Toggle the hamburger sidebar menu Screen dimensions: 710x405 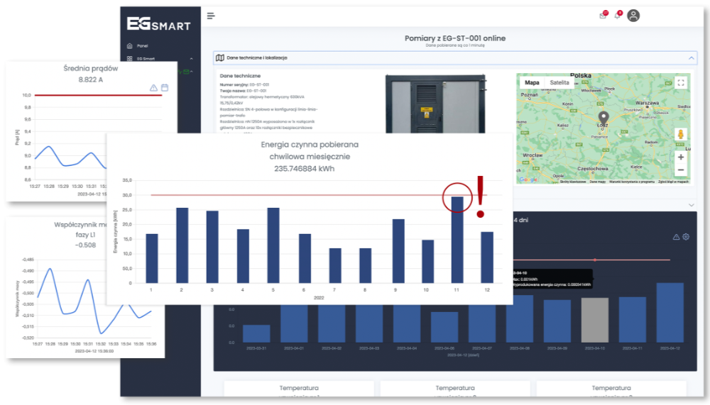tap(211, 16)
